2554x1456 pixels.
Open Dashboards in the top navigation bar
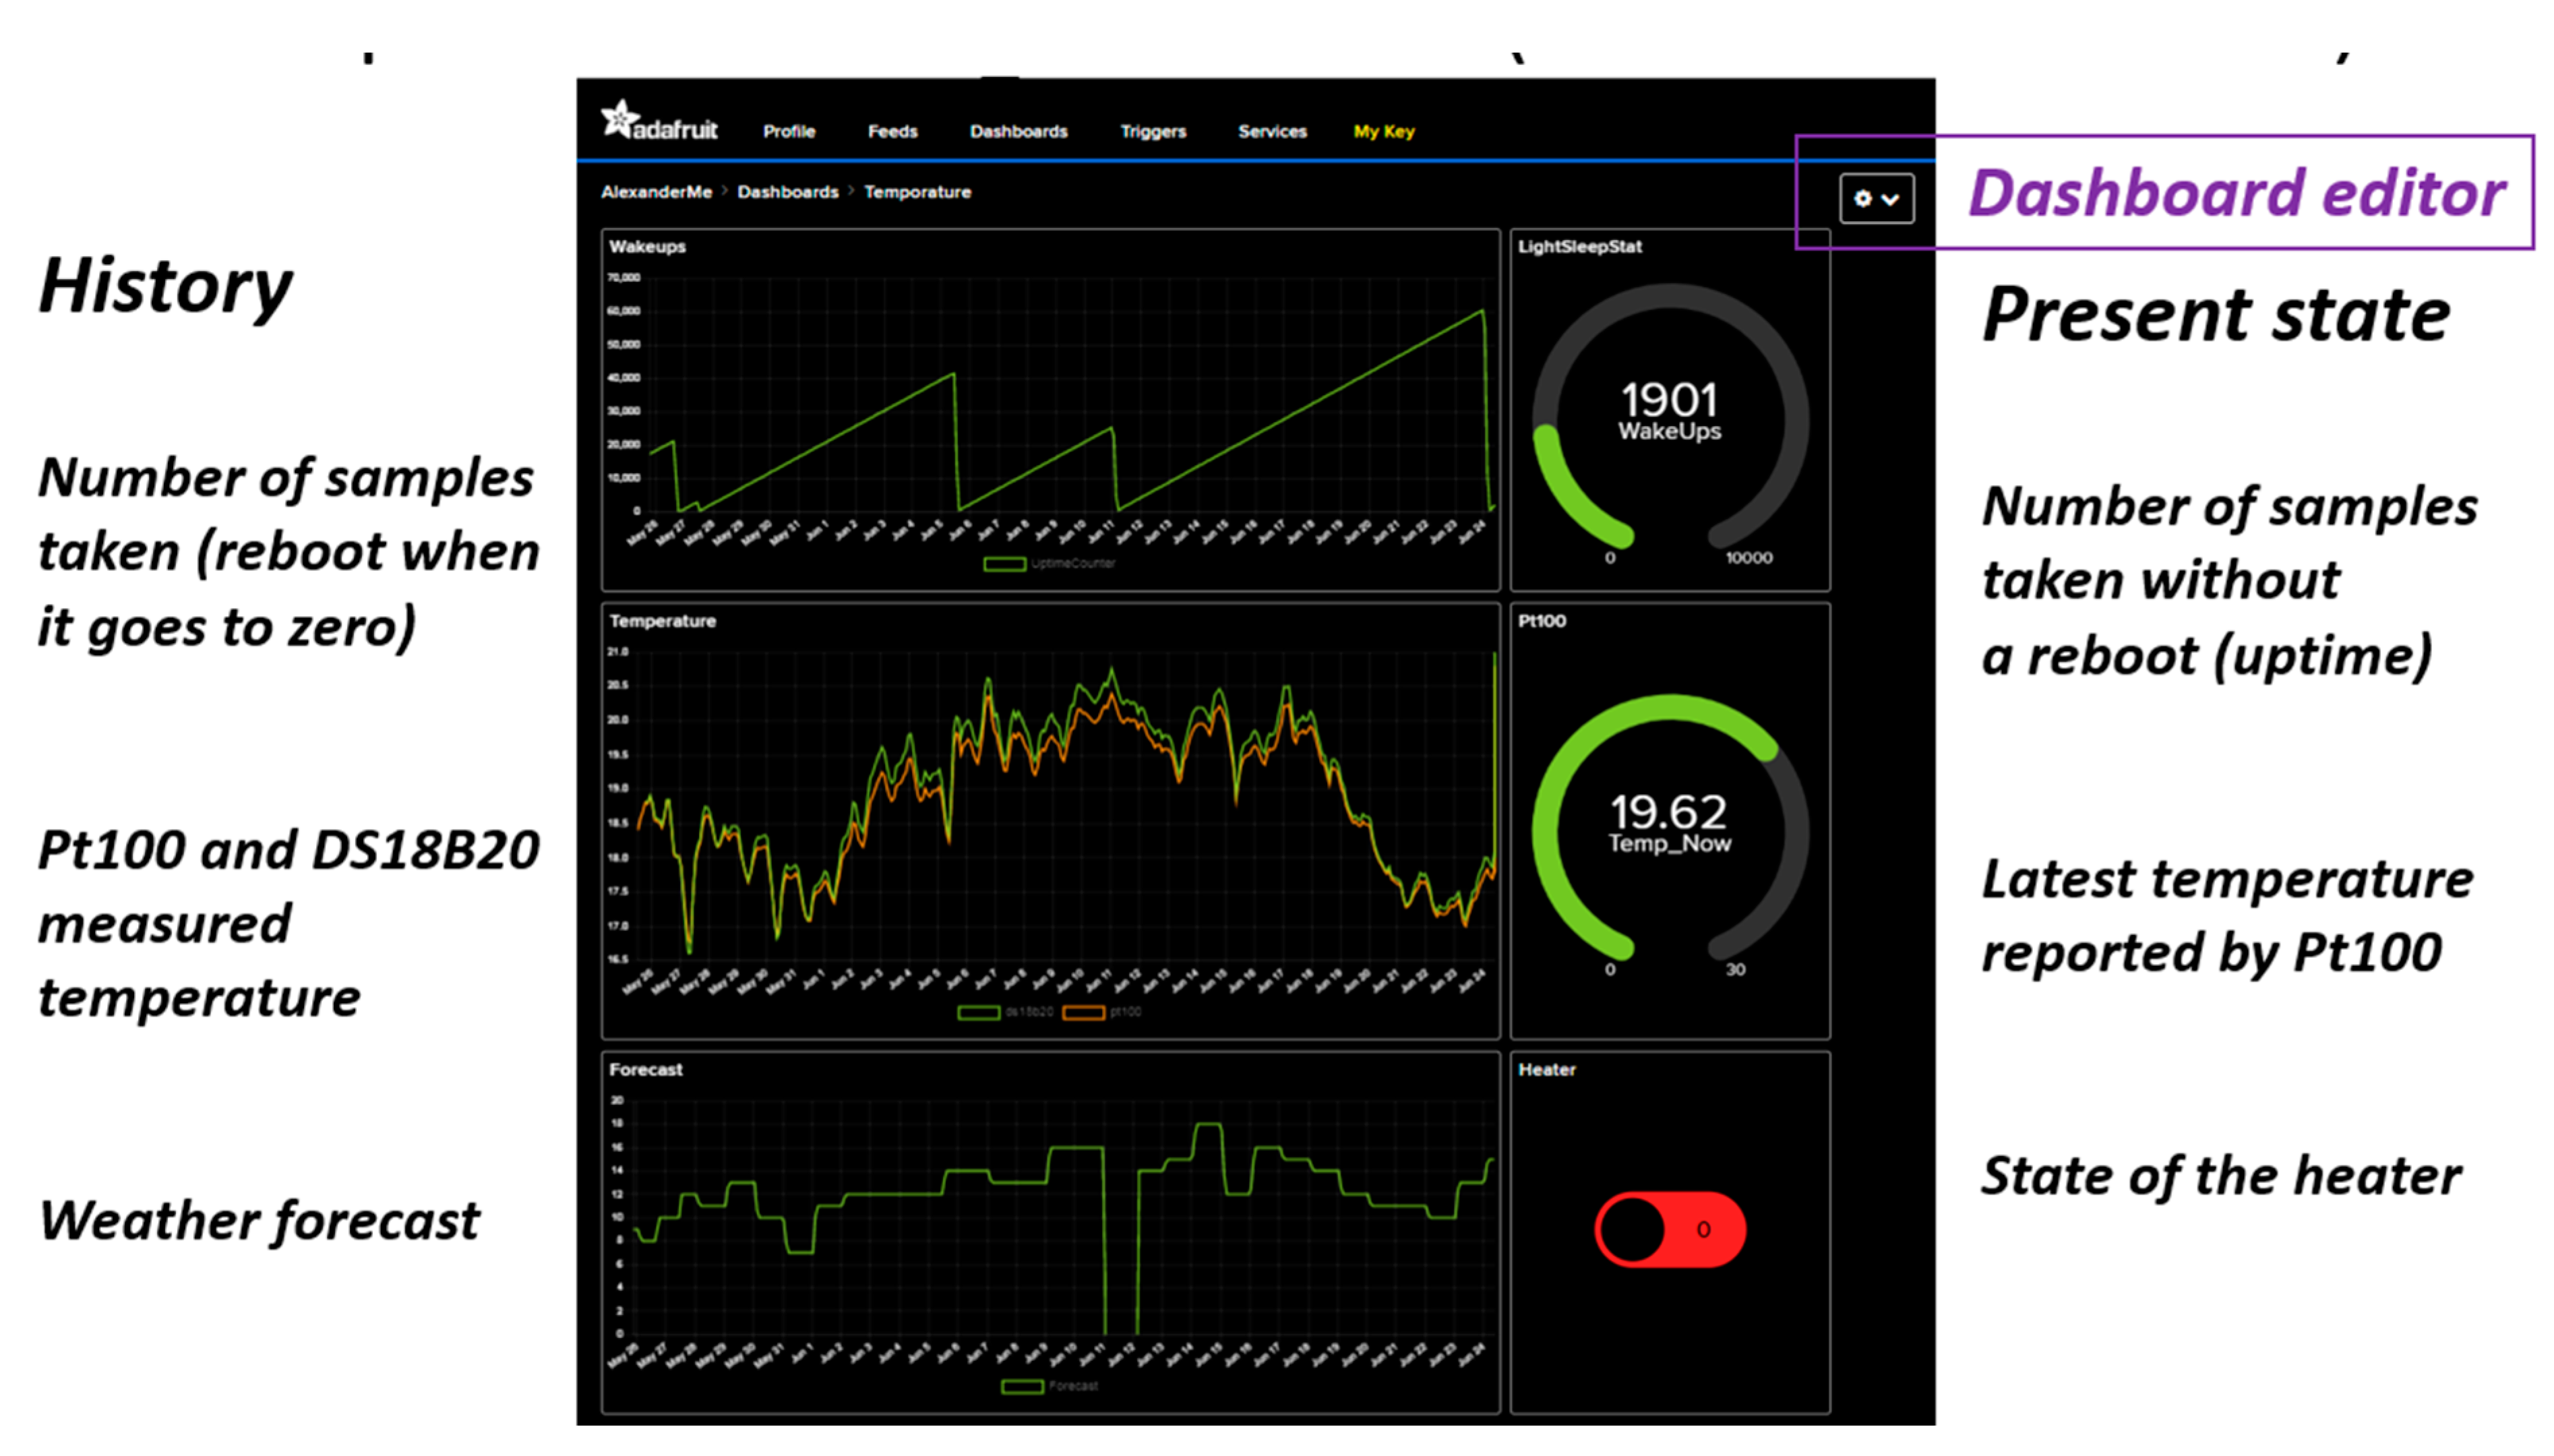click(1018, 131)
